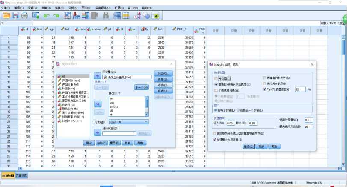Open the 分析 (Analyze) menu
The width and height of the screenshot is (347, 187).
coord(73,8)
